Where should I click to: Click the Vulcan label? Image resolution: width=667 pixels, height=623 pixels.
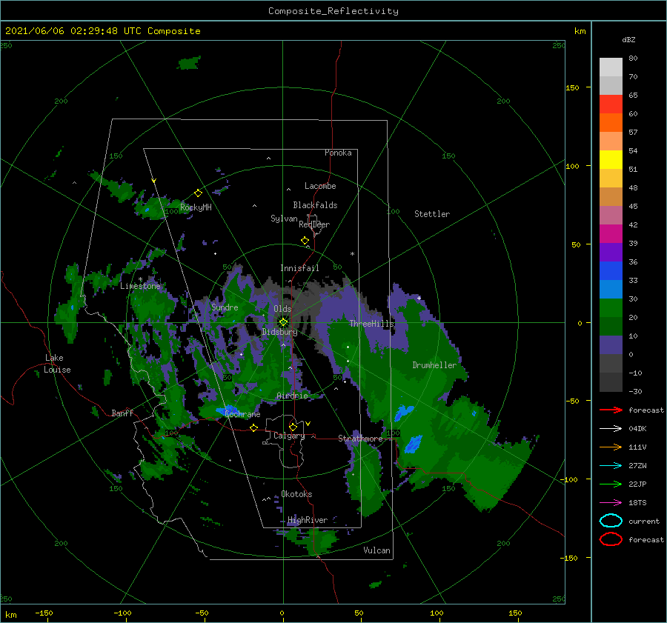coord(376,550)
